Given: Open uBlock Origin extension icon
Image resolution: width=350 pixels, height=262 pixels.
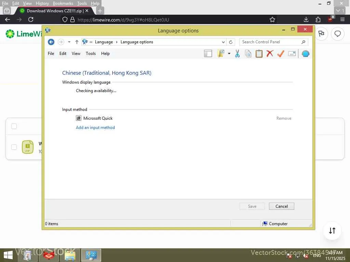Looking at the screenshot, I should [331, 19].
